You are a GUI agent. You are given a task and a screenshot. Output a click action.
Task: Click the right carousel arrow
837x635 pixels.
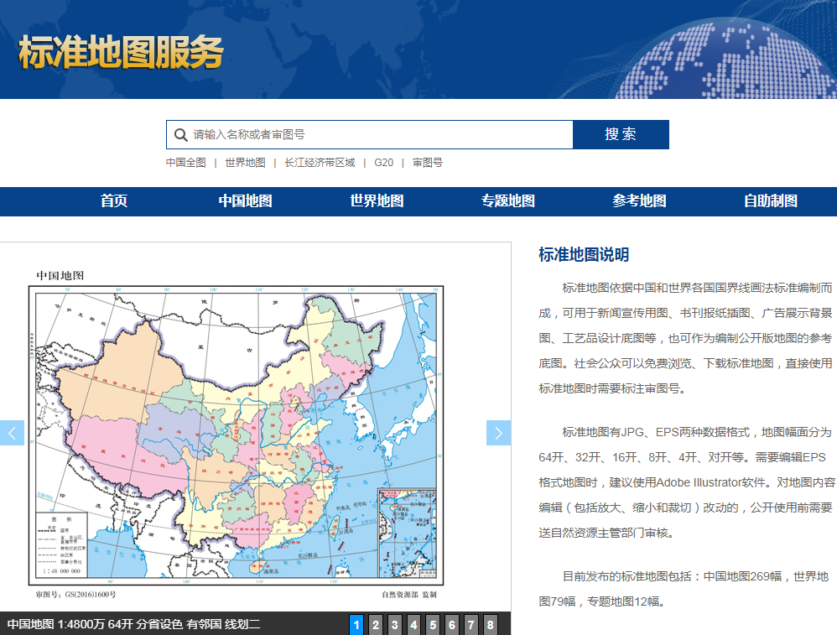pyautogui.click(x=498, y=433)
